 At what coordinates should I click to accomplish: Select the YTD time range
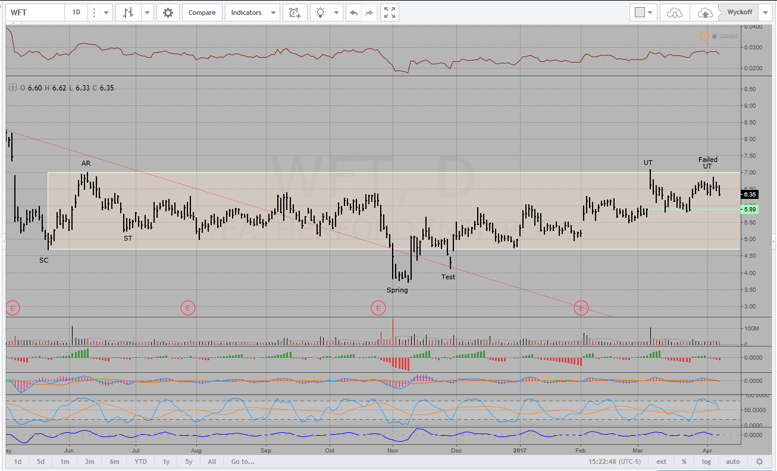(x=140, y=461)
